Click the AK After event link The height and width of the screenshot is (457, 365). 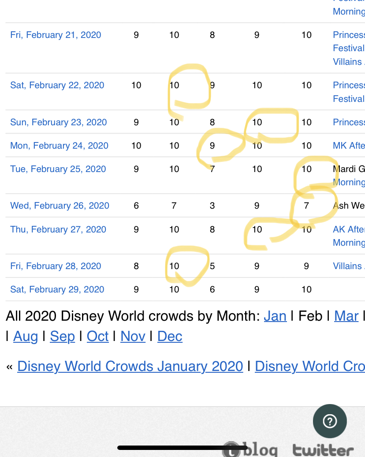click(349, 229)
